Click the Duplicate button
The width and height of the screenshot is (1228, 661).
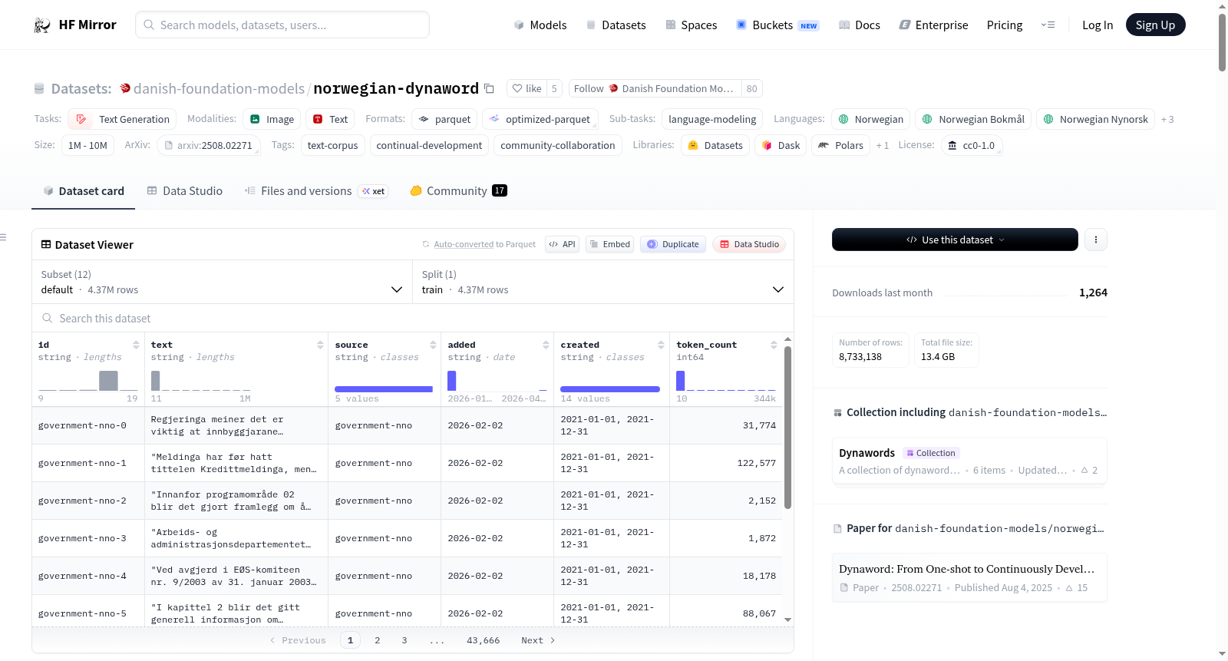tap(673, 244)
